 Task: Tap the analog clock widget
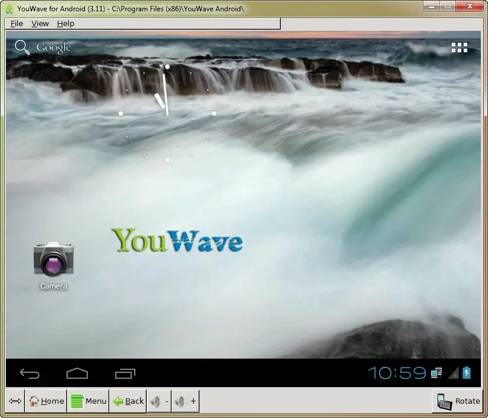point(167,113)
